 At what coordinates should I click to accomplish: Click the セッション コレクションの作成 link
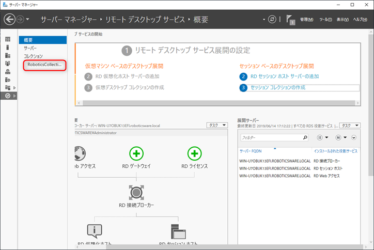click(x=277, y=88)
